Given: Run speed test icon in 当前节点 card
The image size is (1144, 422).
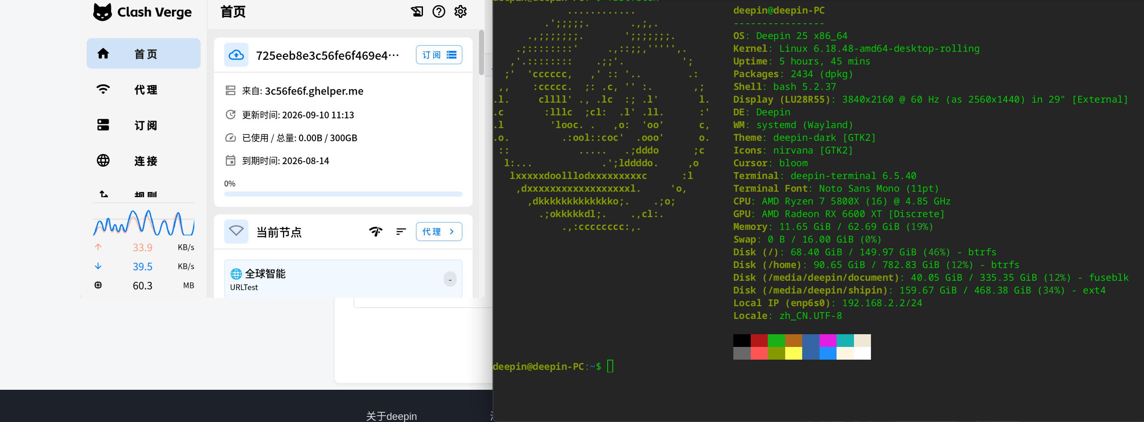Looking at the screenshot, I should 376,232.
